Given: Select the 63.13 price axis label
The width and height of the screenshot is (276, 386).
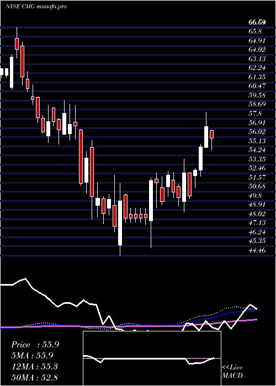Looking at the screenshot, I should click(x=257, y=59).
